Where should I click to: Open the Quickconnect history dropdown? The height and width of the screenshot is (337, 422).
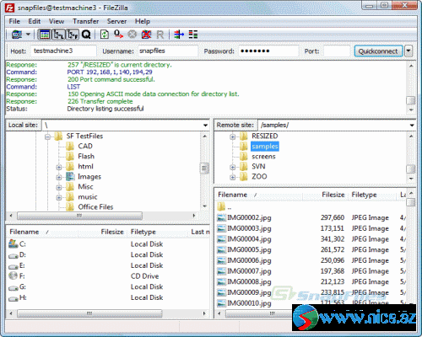click(x=408, y=51)
